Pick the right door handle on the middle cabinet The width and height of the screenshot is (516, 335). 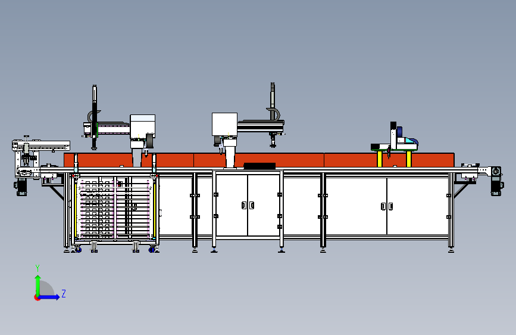pyautogui.click(x=252, y=206)
